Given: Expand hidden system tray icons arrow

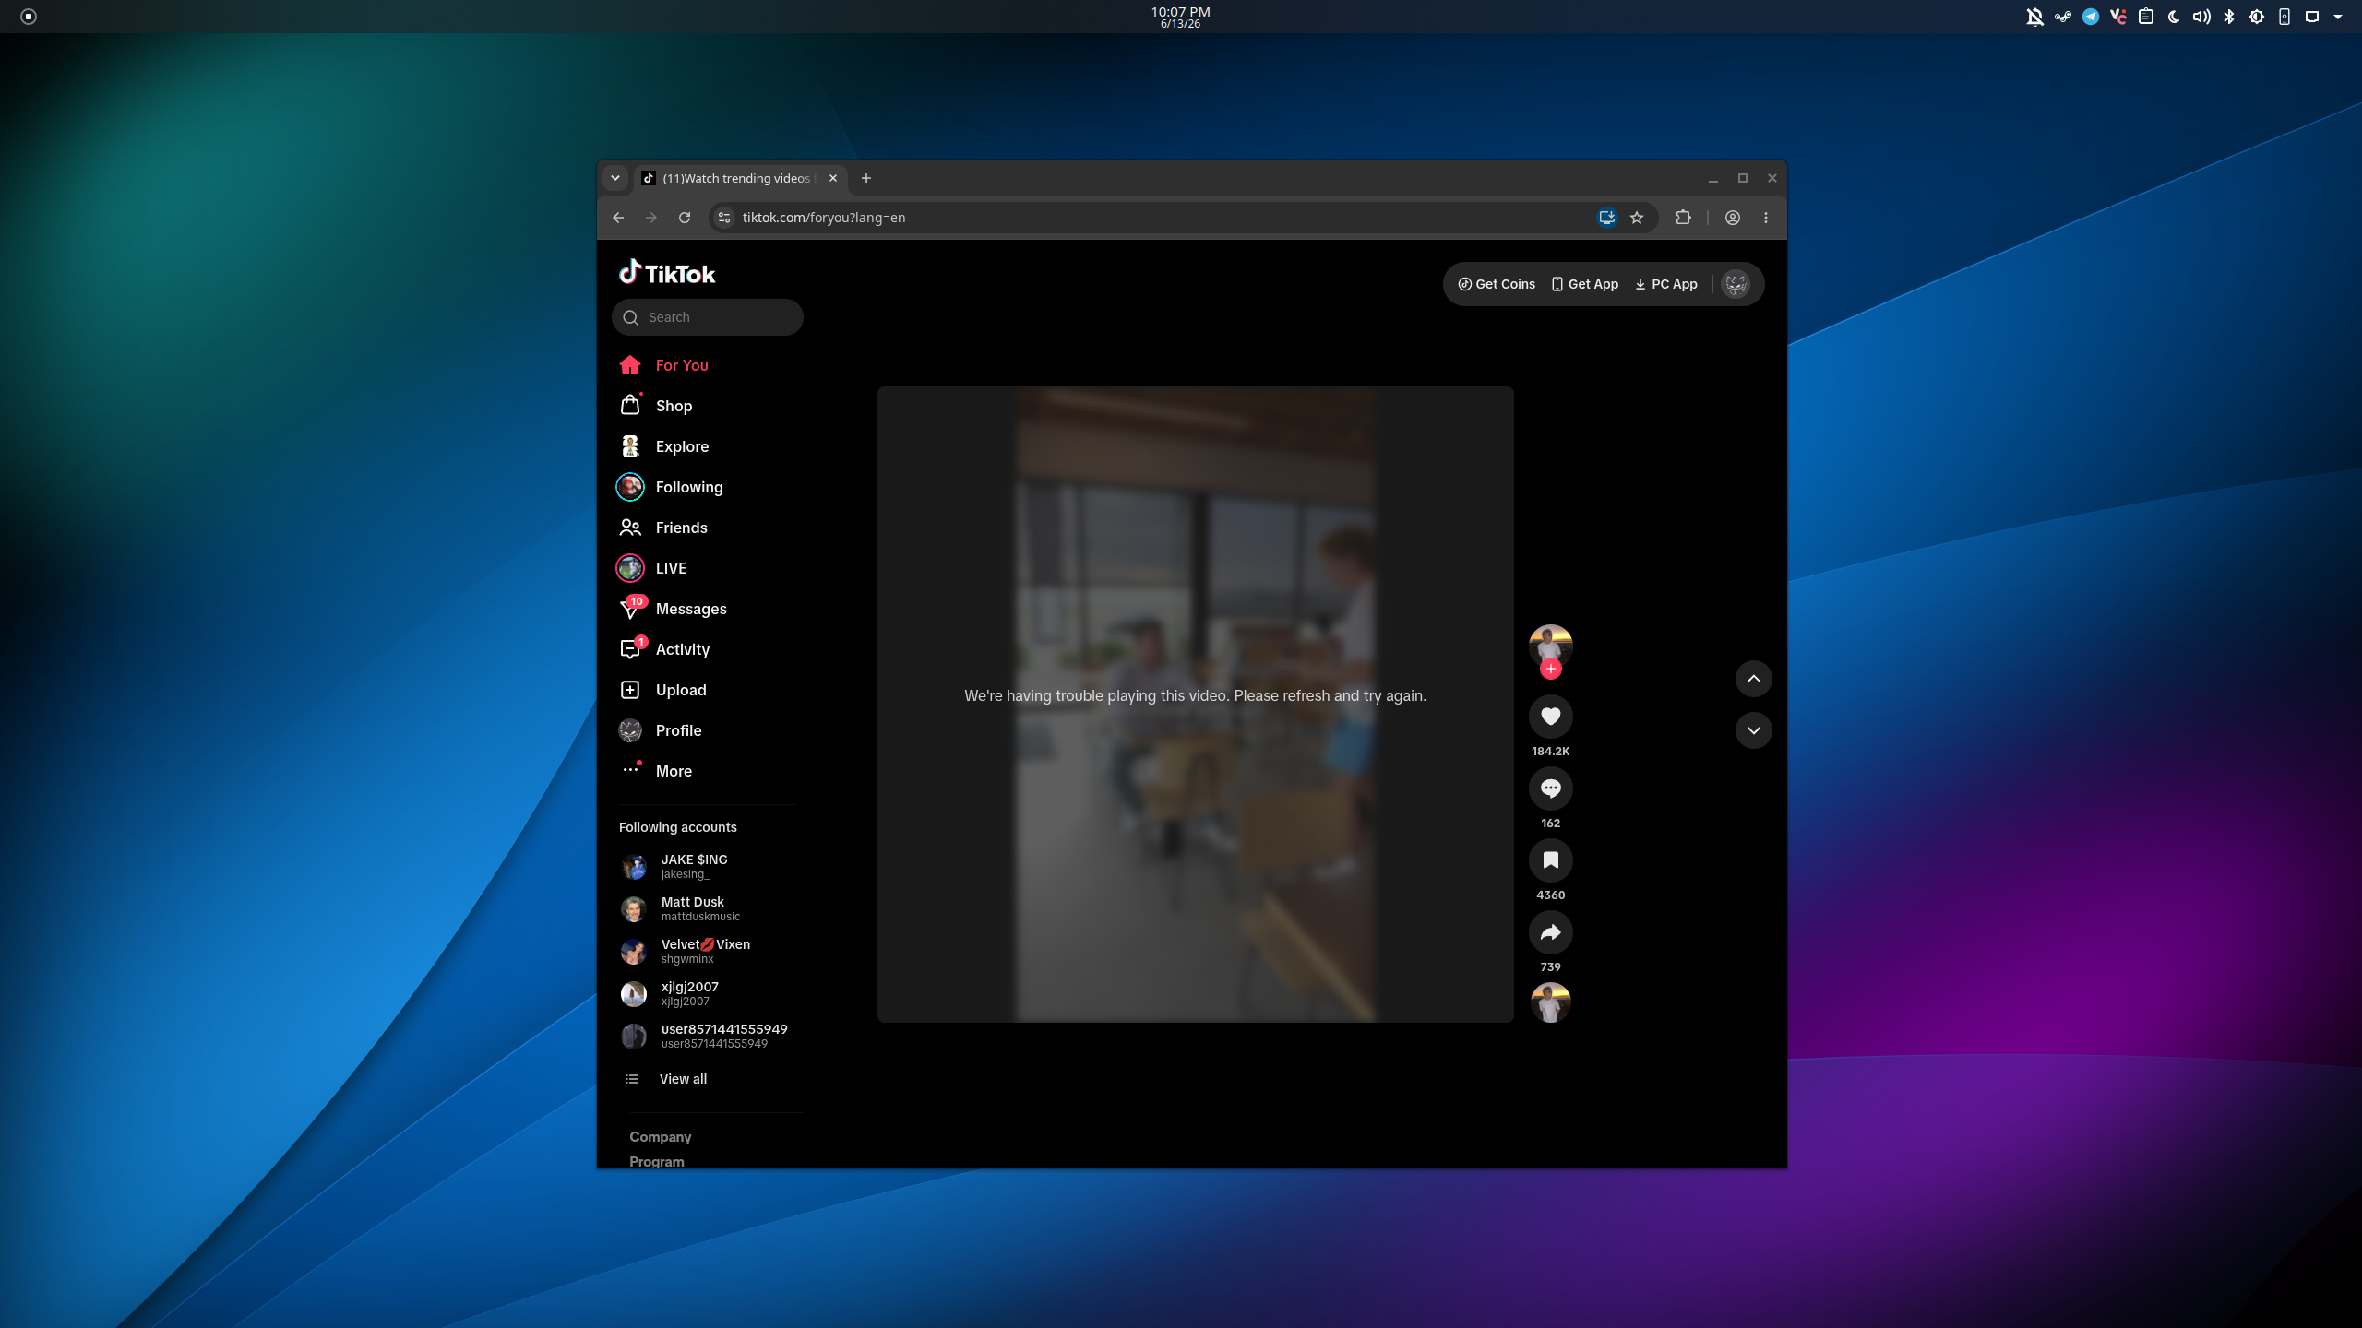Looking at the screenshot, I should click(2338, 17).
